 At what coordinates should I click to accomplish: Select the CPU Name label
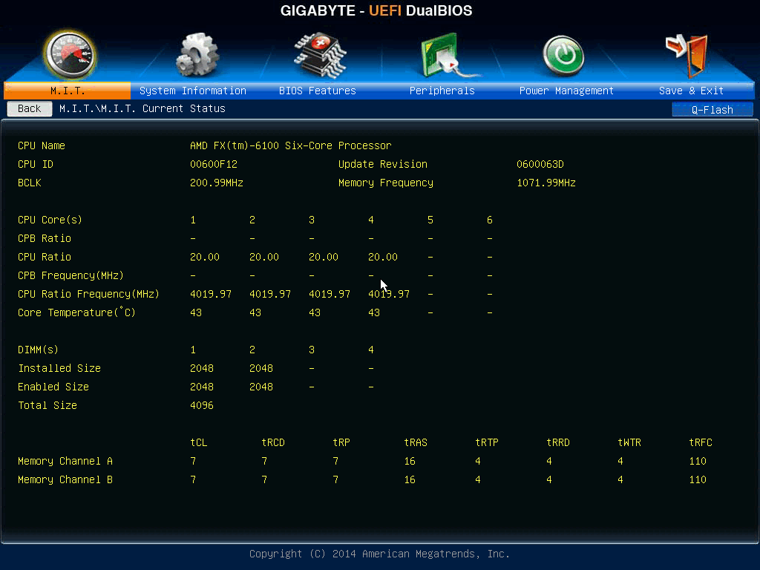click(x=42, y=145)
